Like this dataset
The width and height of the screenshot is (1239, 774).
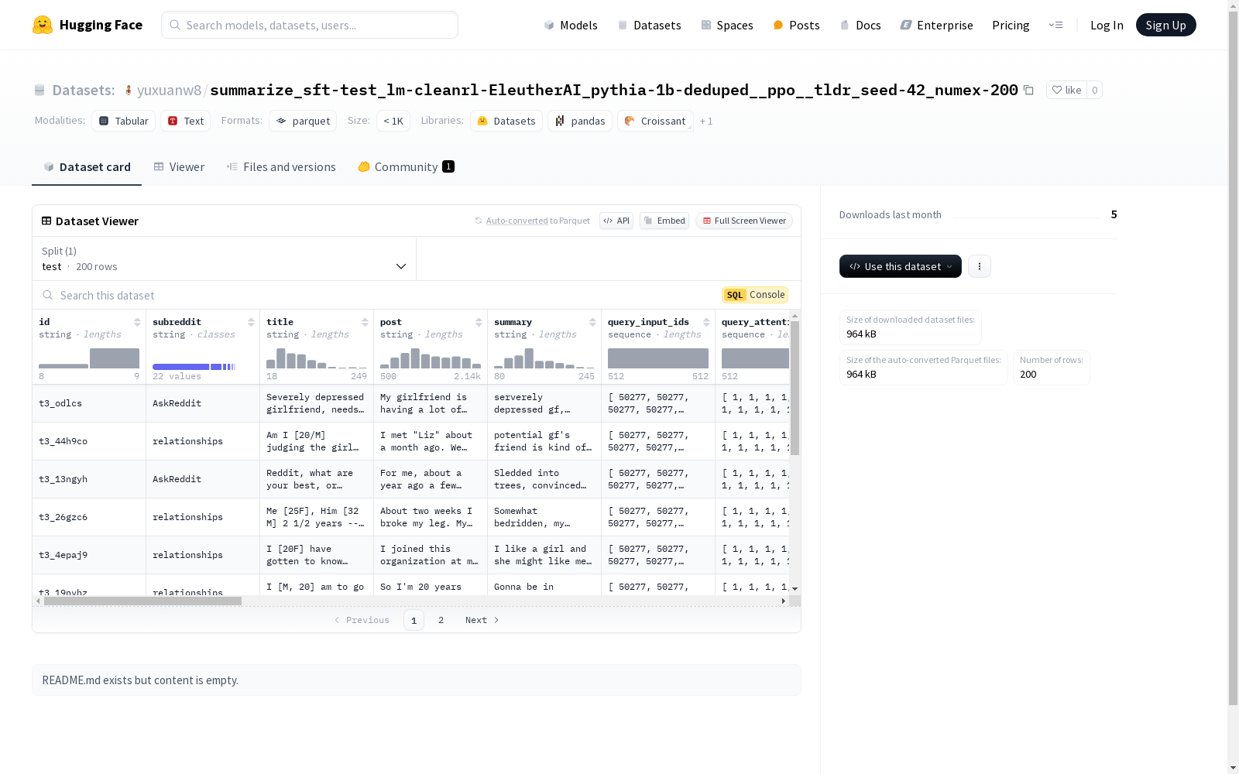pos(1066,90)
